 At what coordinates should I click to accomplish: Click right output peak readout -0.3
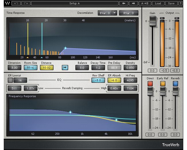click(175, 70)
